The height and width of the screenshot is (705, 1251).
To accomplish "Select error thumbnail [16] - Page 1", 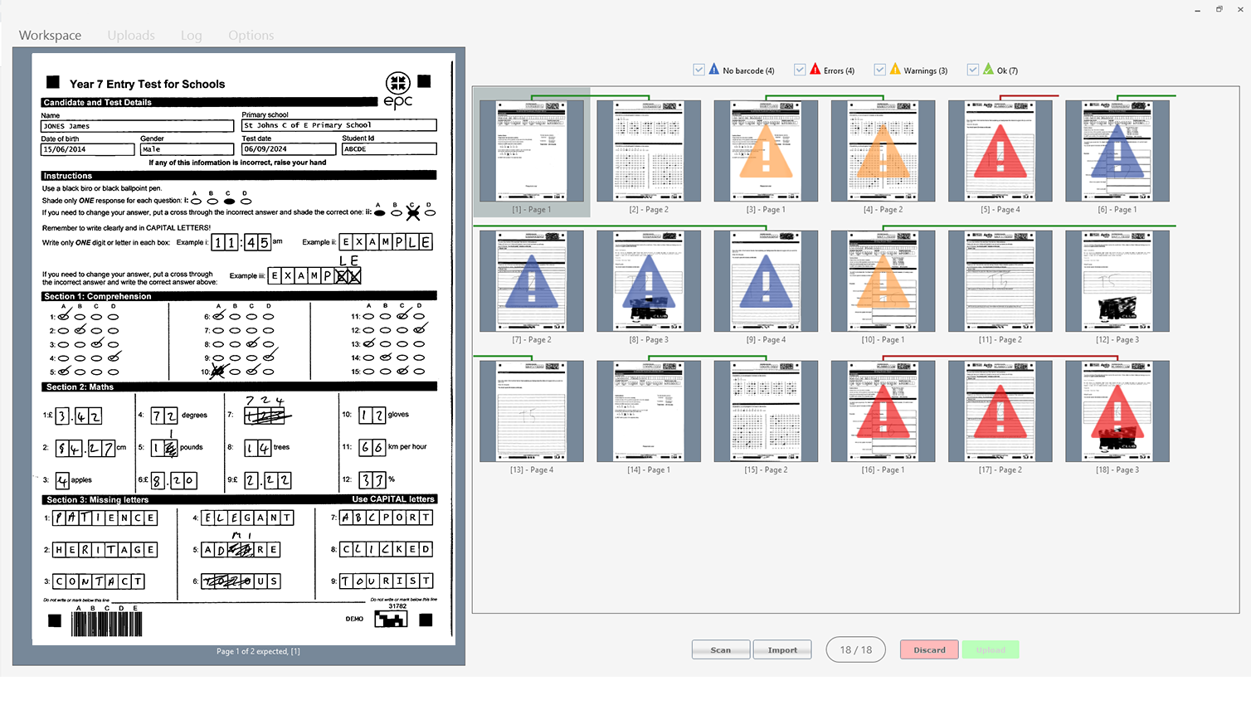I will [x=883, y=411].
